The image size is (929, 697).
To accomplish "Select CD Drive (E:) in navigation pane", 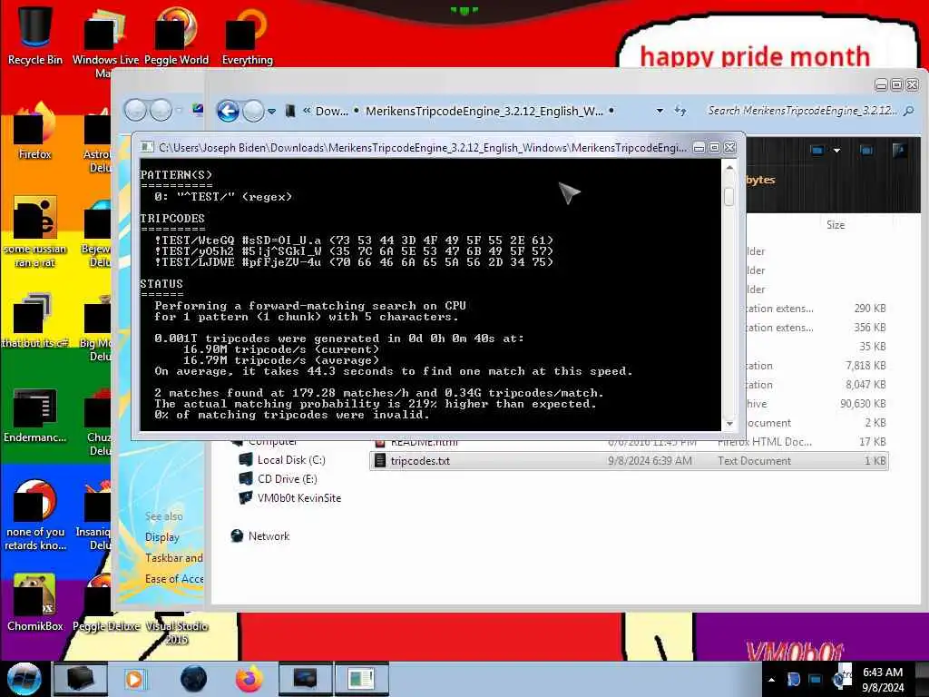I will (x=278, y=479).
